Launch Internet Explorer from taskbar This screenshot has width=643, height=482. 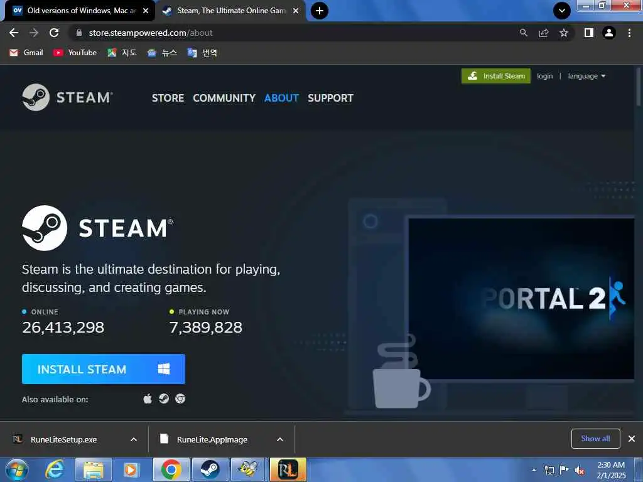point(55,469)
